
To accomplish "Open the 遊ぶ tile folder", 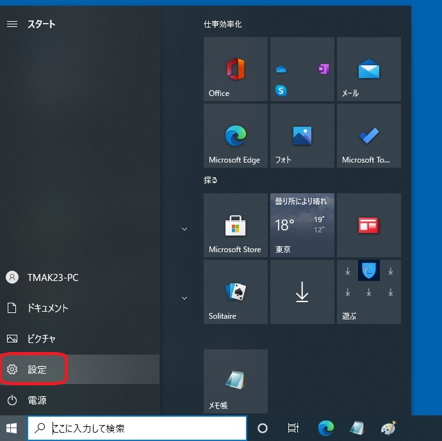I will [x=368, y=292].
